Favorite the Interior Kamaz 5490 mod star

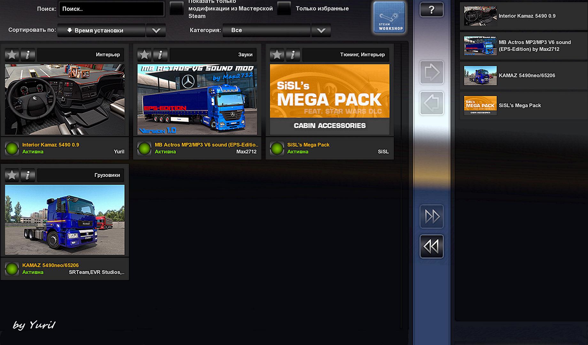point(12,55)
